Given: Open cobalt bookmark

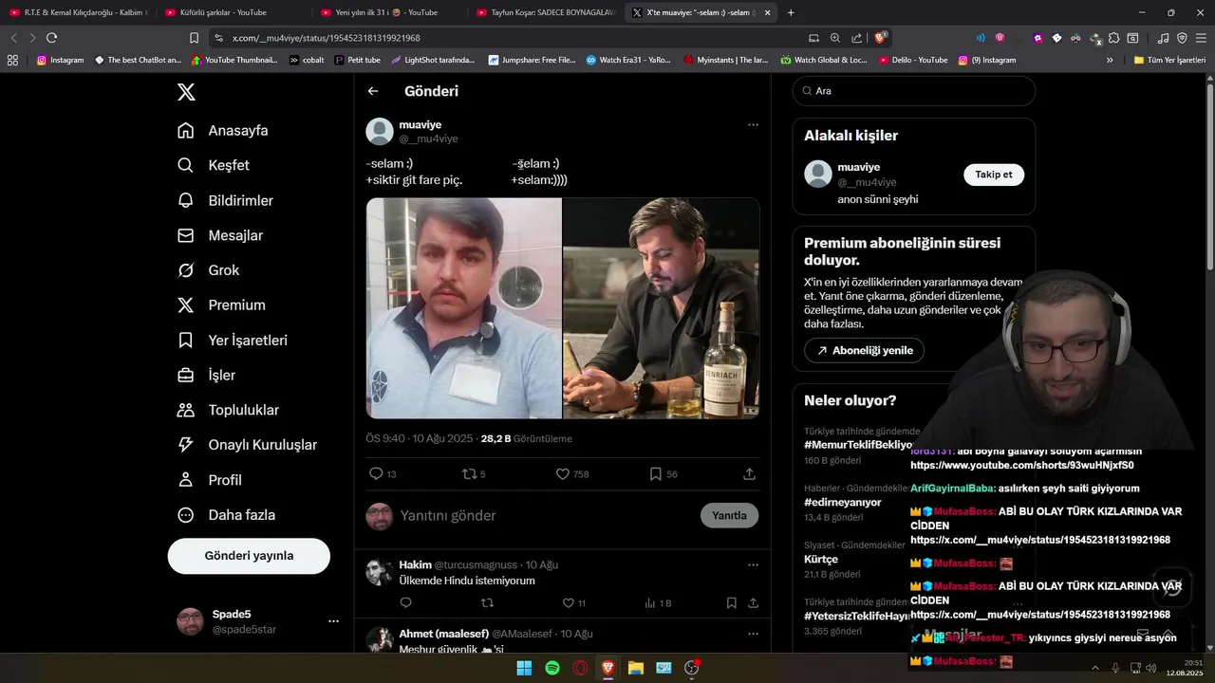Looking at the screenshot, I should (306, 60).
